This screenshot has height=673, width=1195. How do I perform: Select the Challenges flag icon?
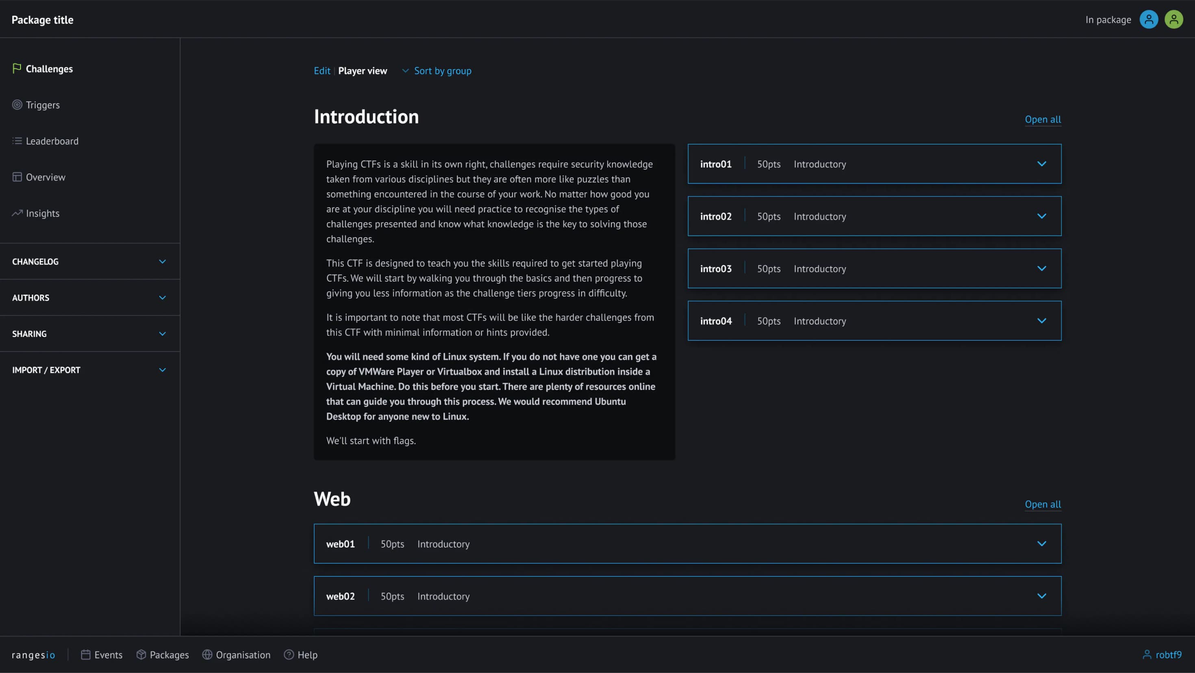17,68
